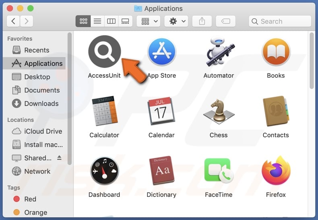This screenshot has width=318, height=220.
Task: Switch to gallery view
Action: 125,21
